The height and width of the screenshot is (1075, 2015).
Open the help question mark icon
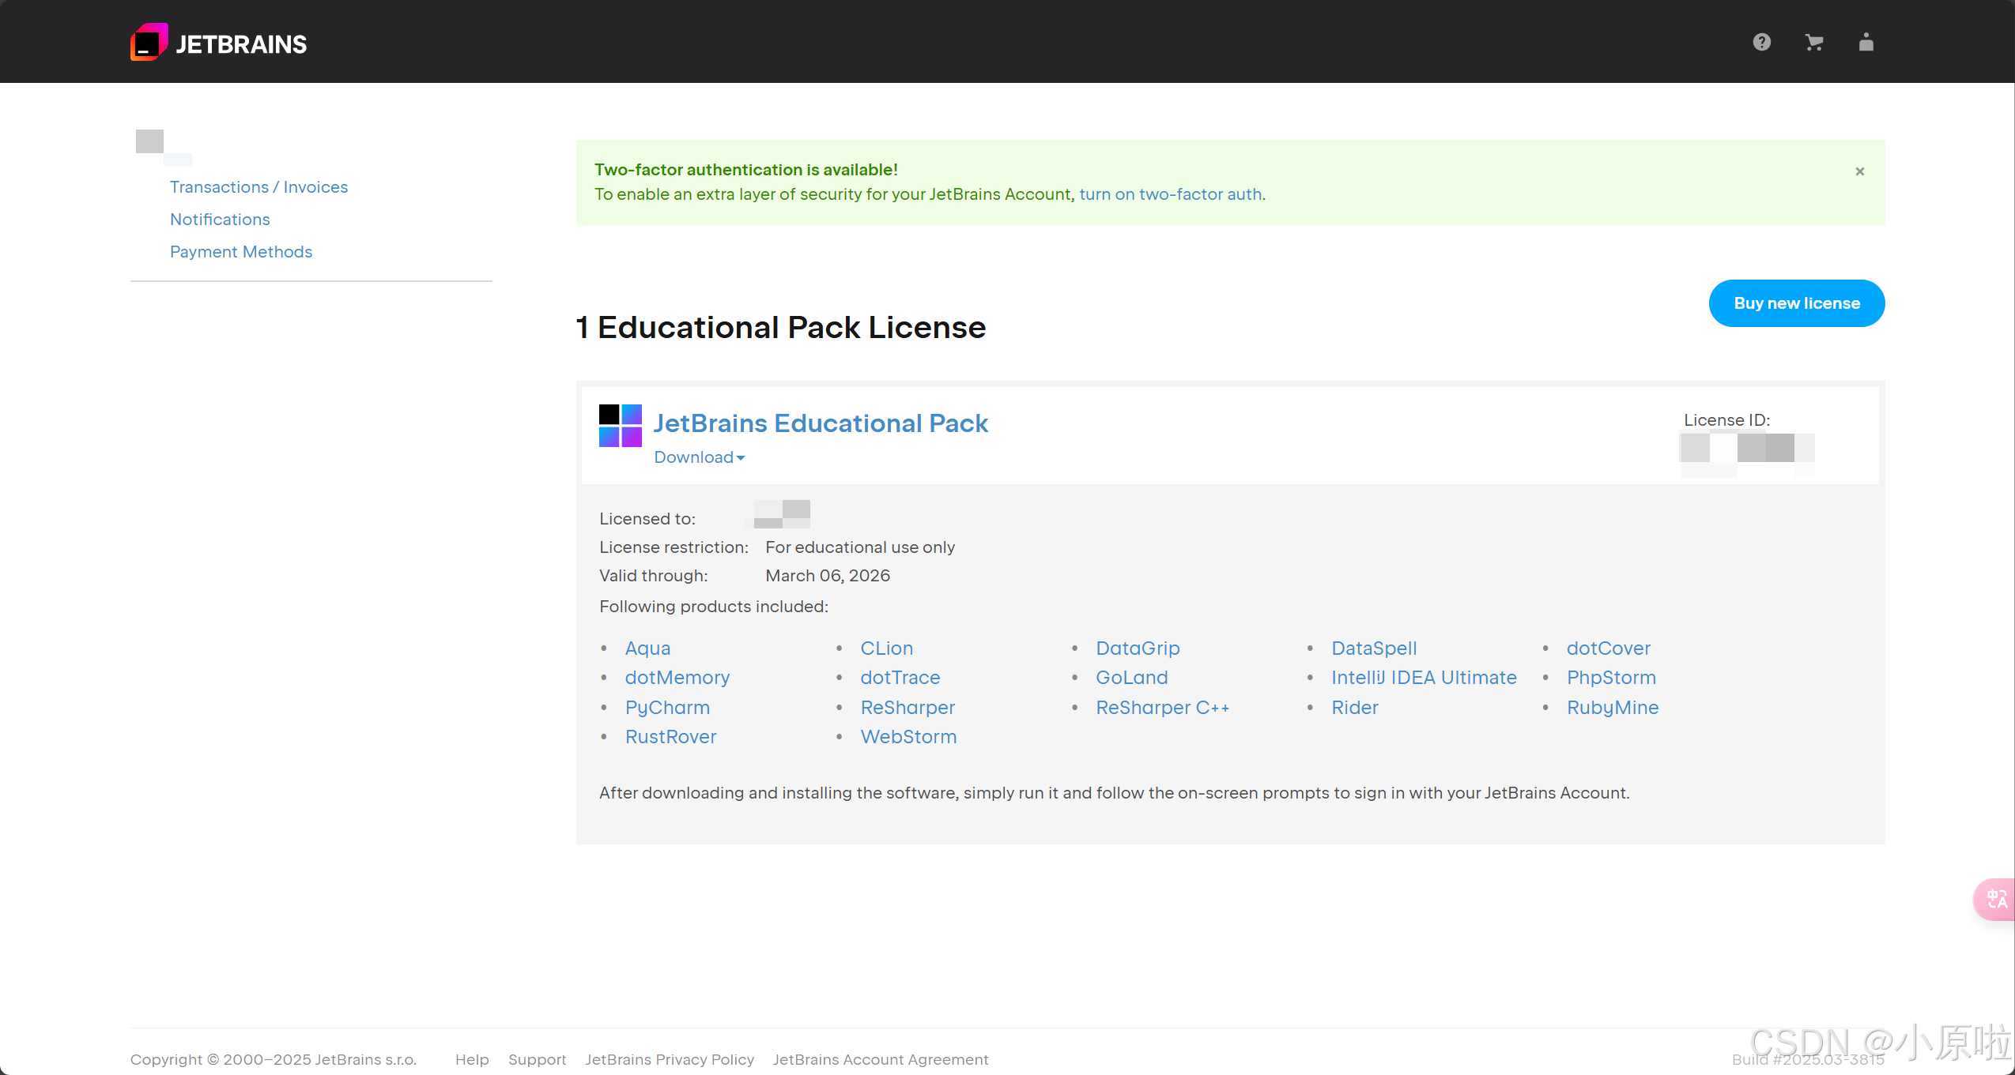point(1761,43)
